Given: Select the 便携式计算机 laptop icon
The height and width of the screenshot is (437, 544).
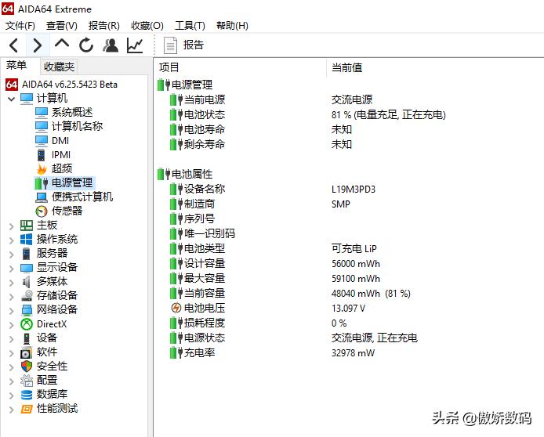Looking at the screenshot, I should (42, 197).
